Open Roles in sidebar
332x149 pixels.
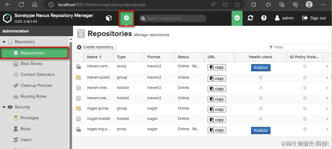[26, 129]
